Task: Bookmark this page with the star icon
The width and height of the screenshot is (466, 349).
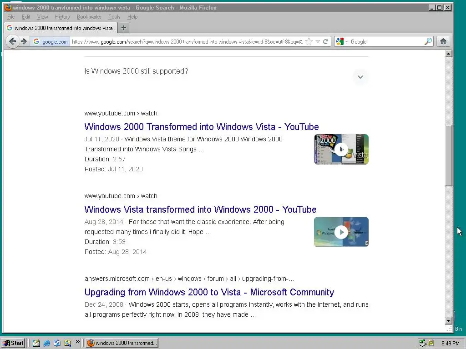Action: pos(309,41)
